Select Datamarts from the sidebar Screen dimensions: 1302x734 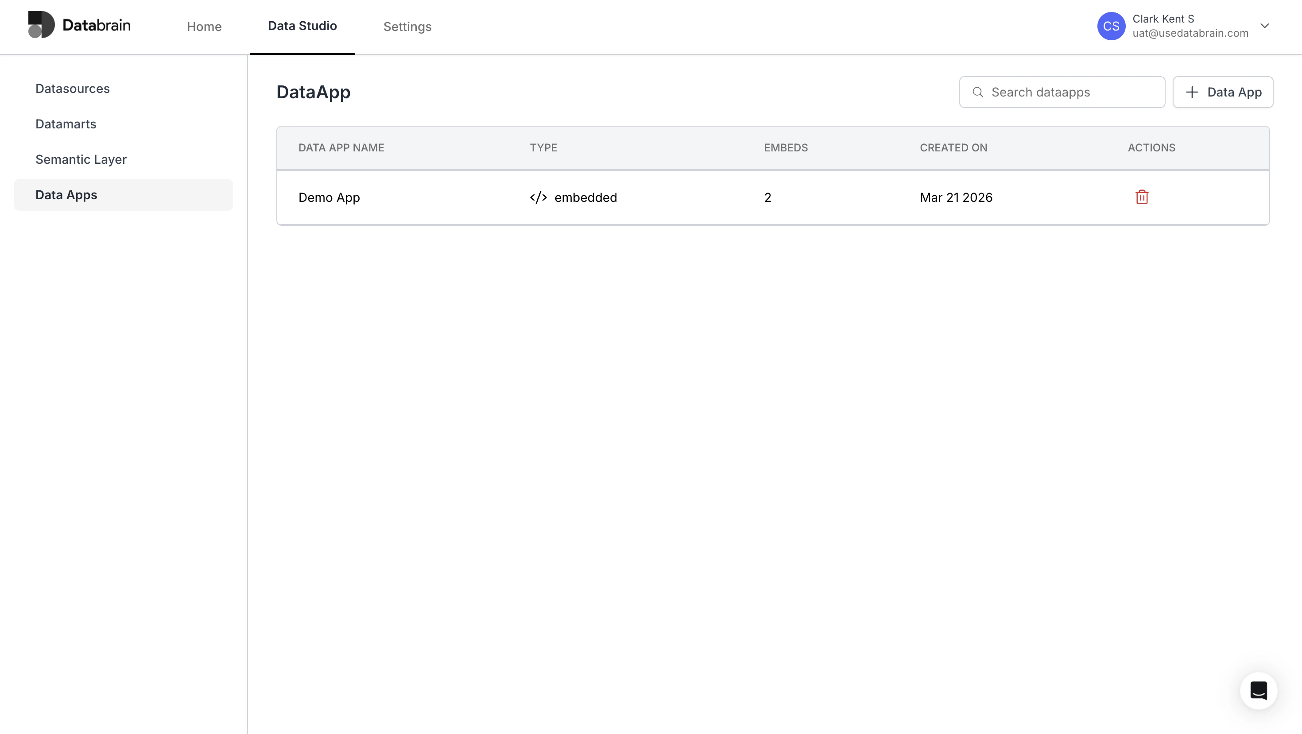click(66, 124)
